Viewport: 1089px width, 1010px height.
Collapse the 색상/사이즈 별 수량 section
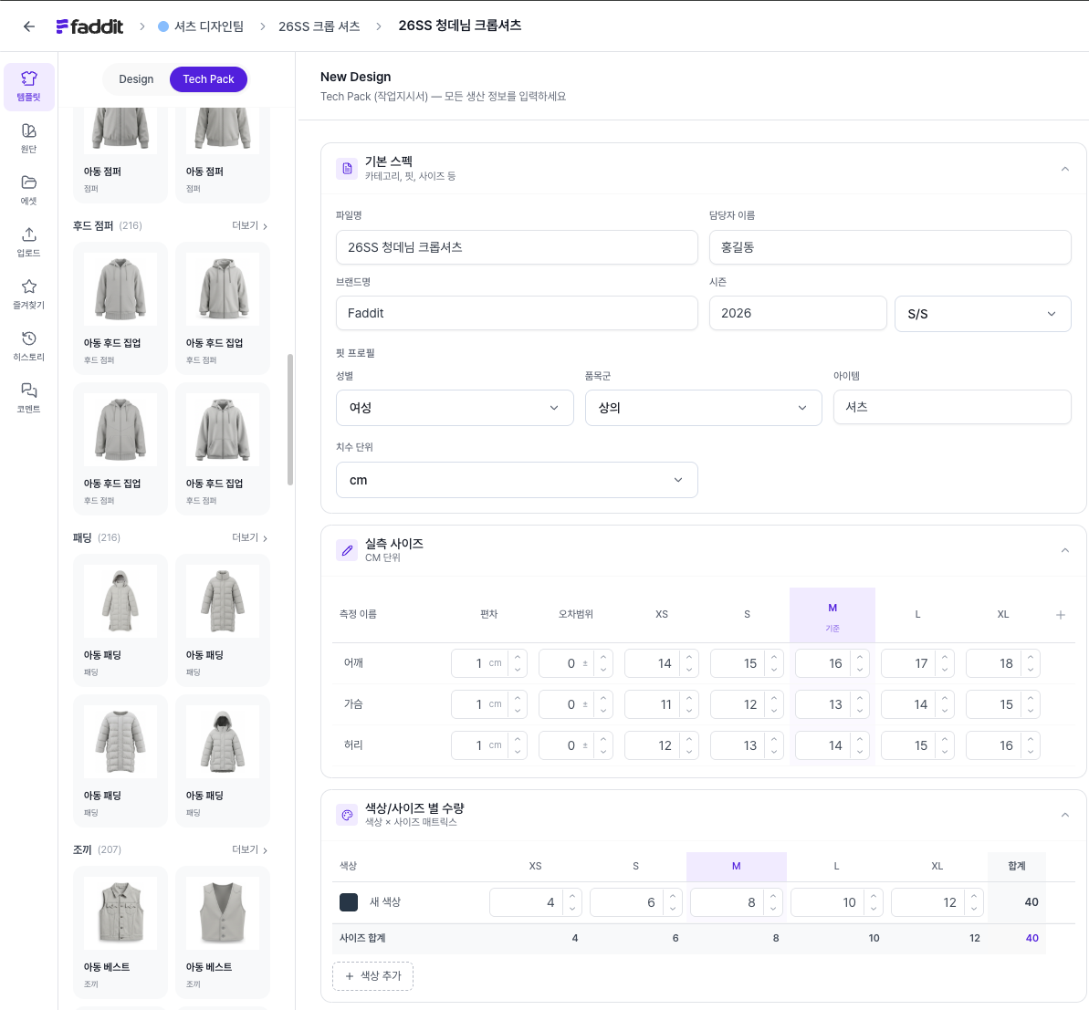click(1064, 815)
